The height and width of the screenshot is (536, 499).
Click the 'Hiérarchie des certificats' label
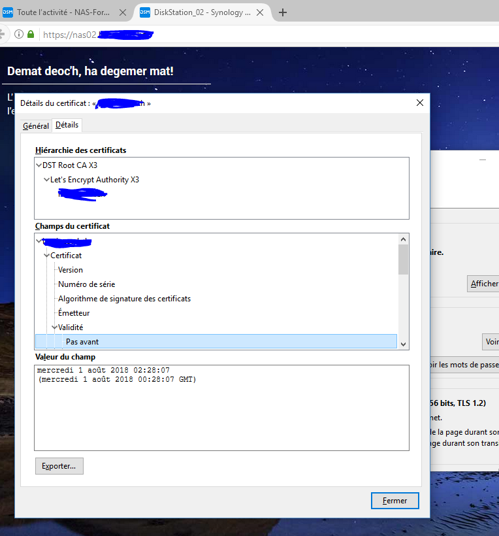point(80,150)
